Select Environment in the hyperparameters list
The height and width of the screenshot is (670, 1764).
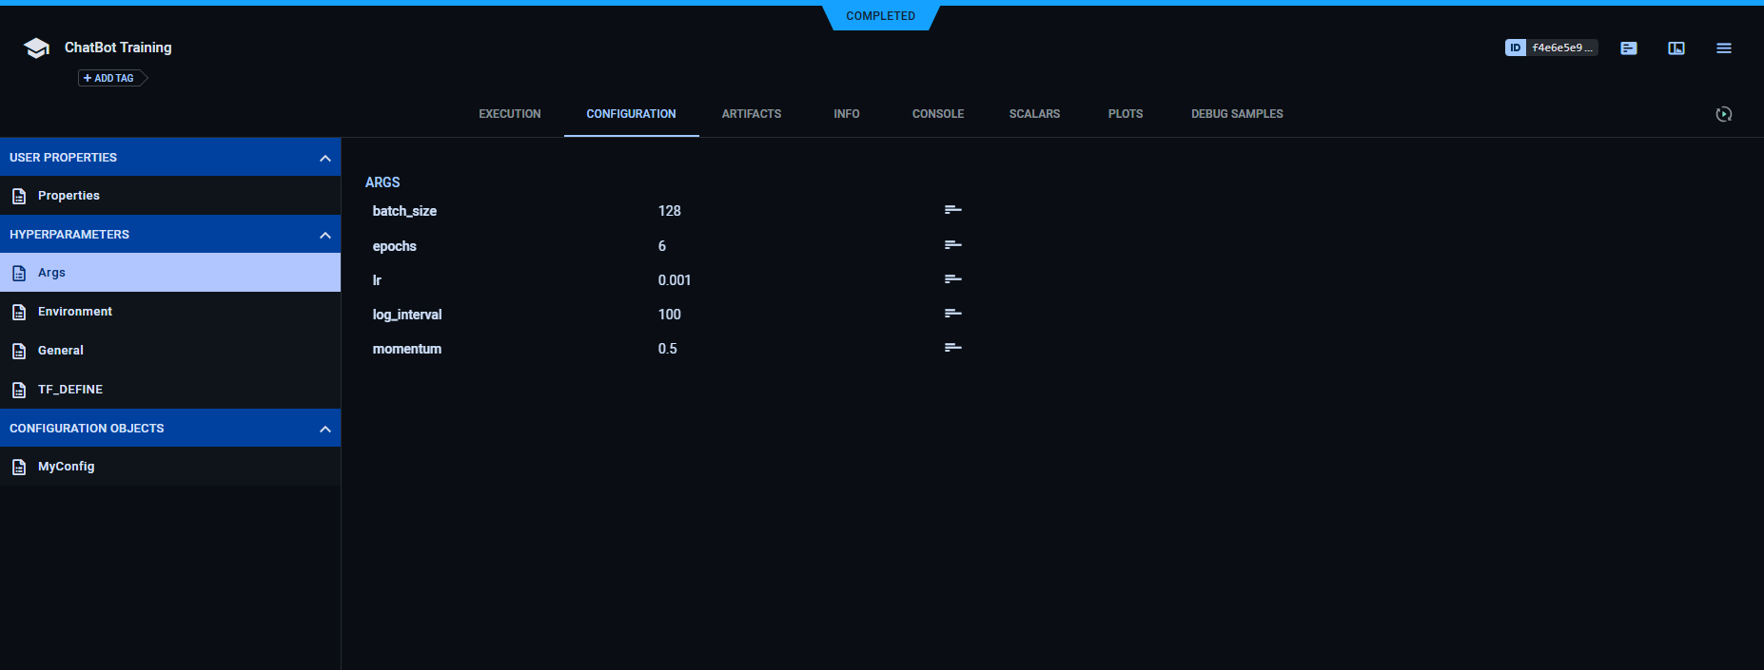(74, 312)
